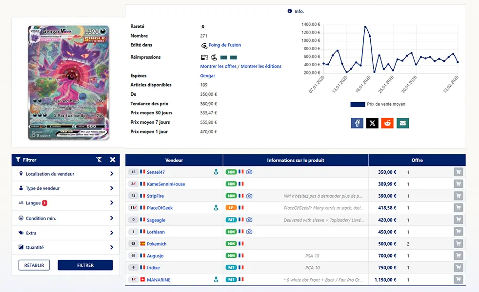Open the Poing de Fusion edition link

[225, 45]
